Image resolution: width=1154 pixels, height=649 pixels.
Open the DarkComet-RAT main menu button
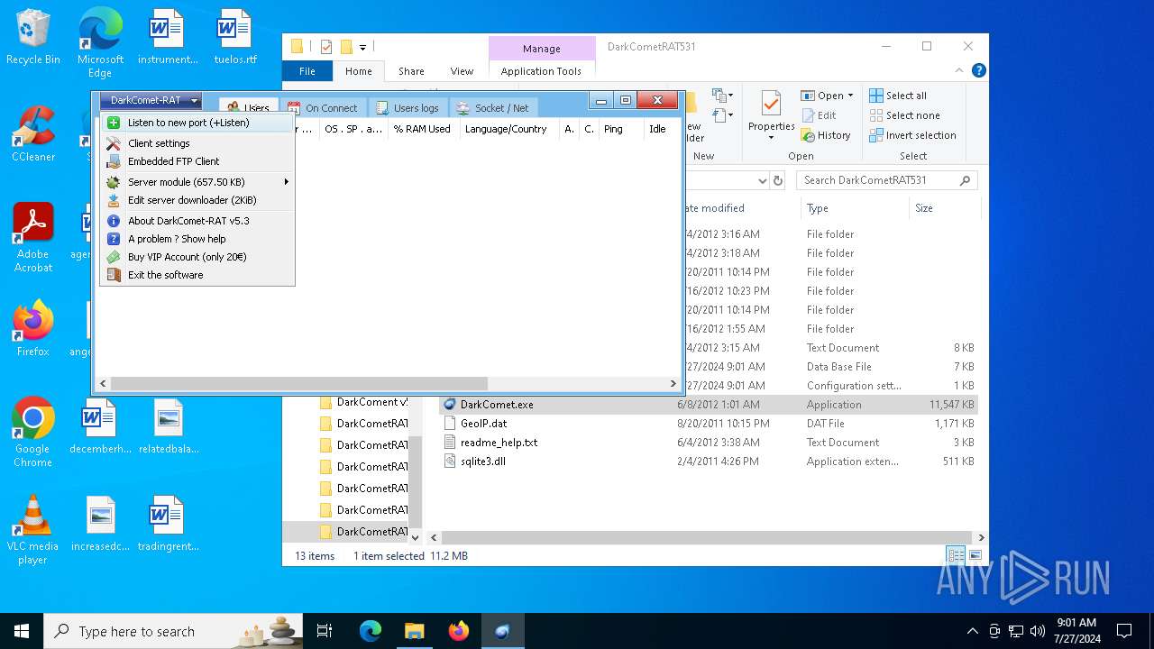coord(151,100)
